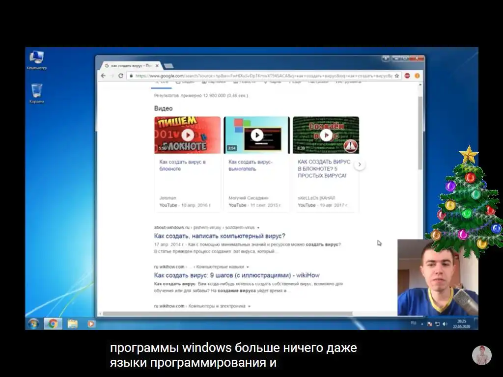This screenshot has width=503, height=377.
Task: Play the 'Пишем в блокноте' video thumbnail
Action: tap(188, 135)
